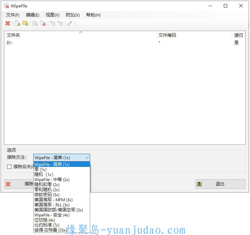
Task: Select the D:\ folder row
Action: pyautogui.click(x=125, y=43)
